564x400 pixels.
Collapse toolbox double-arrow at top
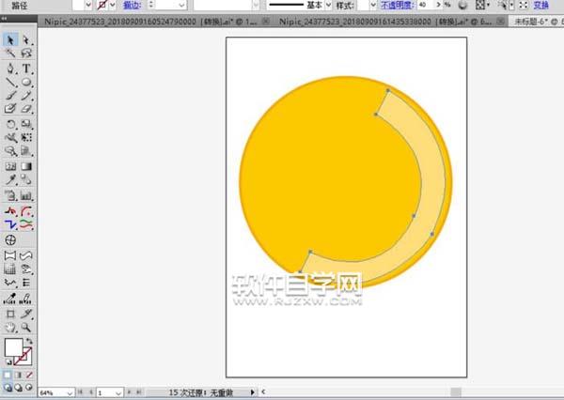pyautogui.click(x=3, y=19)
